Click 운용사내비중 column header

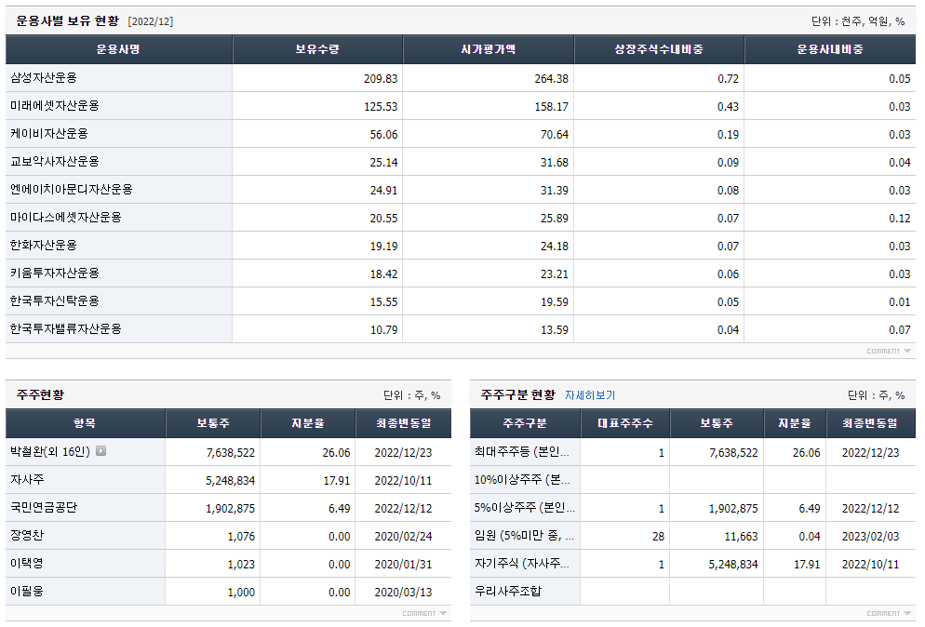pyautogui.click(x=830, y=49)
